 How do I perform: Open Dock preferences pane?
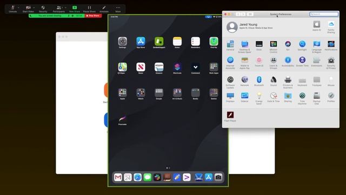point(259,45)
